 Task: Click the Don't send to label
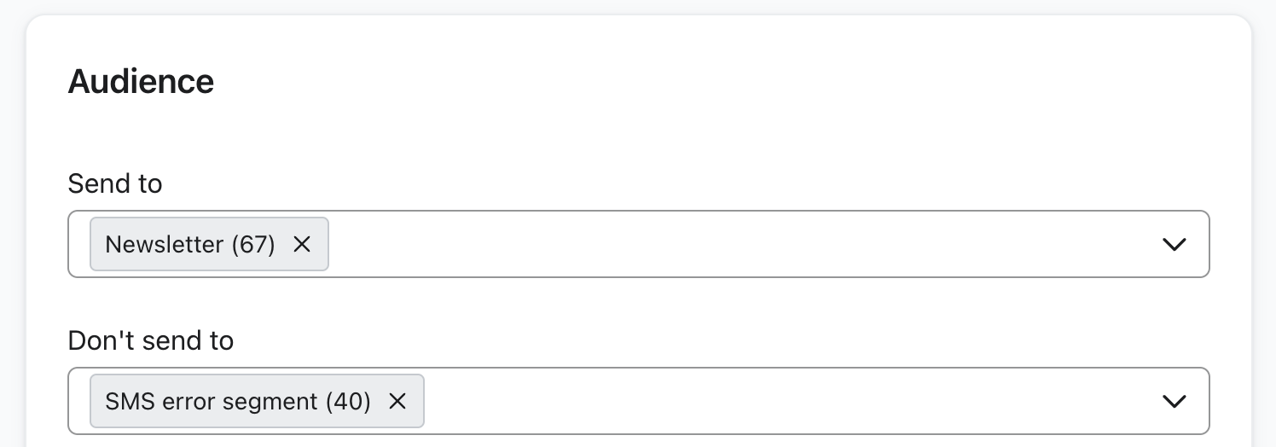tap(151, 341)
